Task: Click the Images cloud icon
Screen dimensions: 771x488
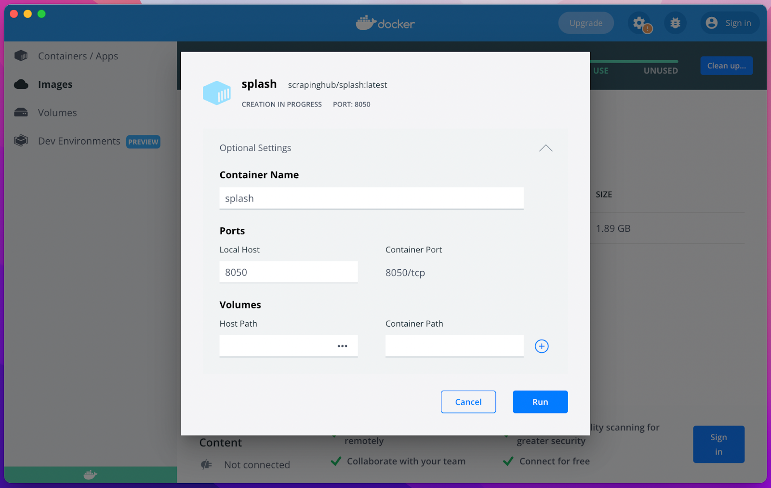Action: click(21, 84)
